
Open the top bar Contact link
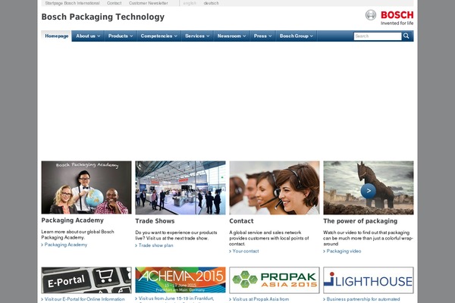coord(114,3)
